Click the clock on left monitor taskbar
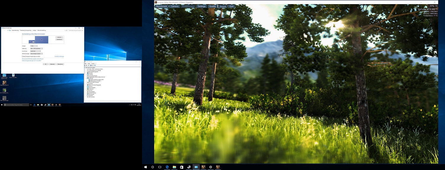This screenshot has height=170, width=445. pyautogui.click(x=139, y=105)
